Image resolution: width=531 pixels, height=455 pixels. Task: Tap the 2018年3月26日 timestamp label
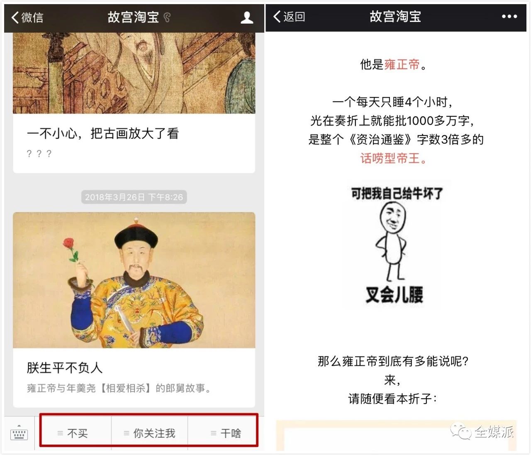(134, 197)
